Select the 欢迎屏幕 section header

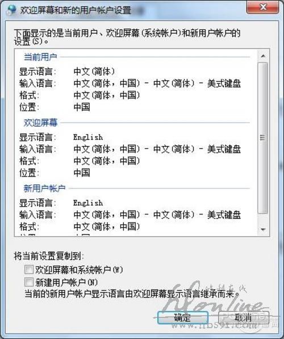tap(40, 123)
